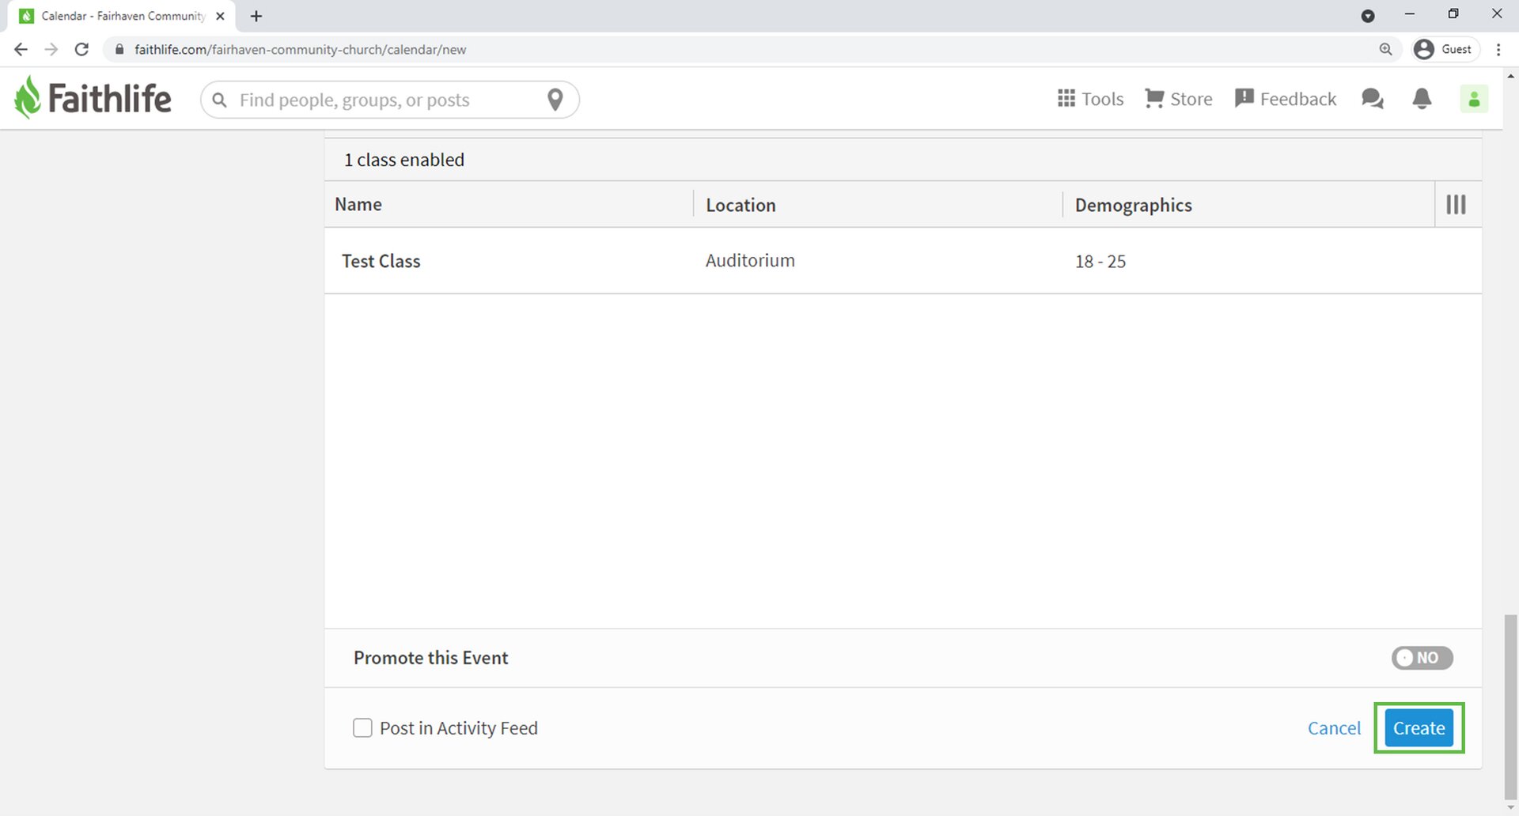This screenshot has width=1519, height=816.
Task: Go forward in browser history
Action: click(51, 49)
